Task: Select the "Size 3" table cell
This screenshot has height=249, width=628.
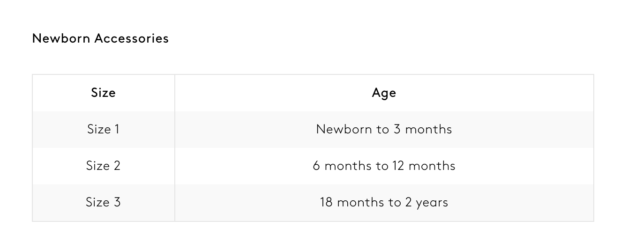Action: 103,202
